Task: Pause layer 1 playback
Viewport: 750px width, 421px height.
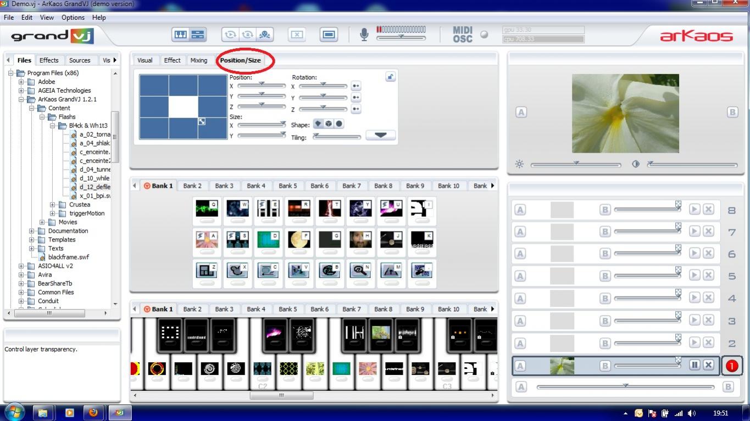Action: pyautogui.click(x=695, y=365)
